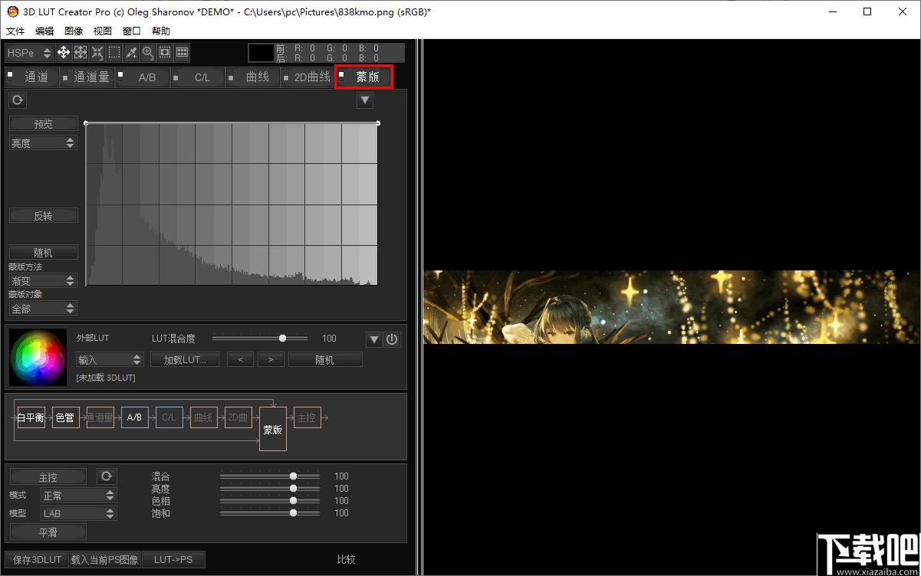This screenshot has width=921, height=576.
Task: Toggle the checkbox on the 蒙版 tab
Action: (341, 74)
